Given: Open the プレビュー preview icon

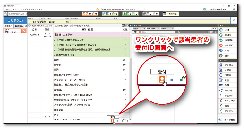Looking at the screenshot, I should (221, 65).
